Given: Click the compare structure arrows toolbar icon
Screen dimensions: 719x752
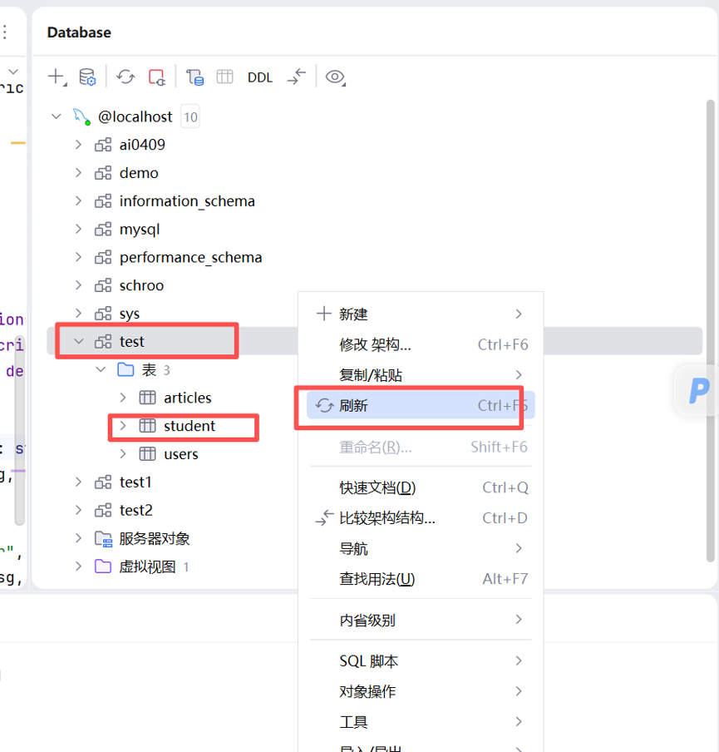Looking at the screenshot, I should coord(296,77).
